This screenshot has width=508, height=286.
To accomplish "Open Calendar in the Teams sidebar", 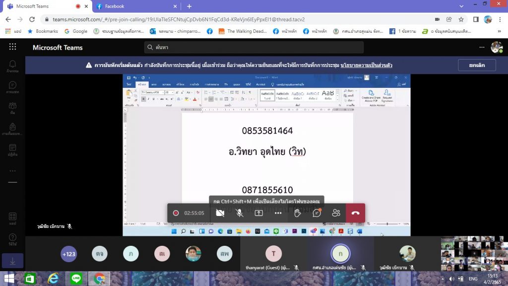I will pyautogui.click(x=12, y=150).
